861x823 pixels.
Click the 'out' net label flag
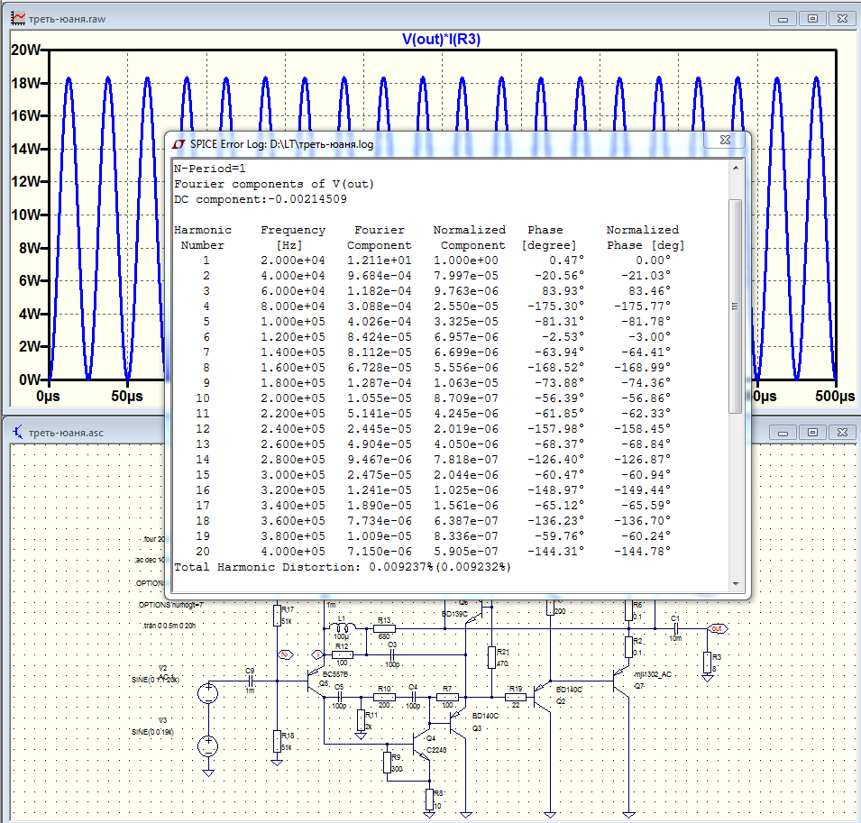tap(716, 628)
